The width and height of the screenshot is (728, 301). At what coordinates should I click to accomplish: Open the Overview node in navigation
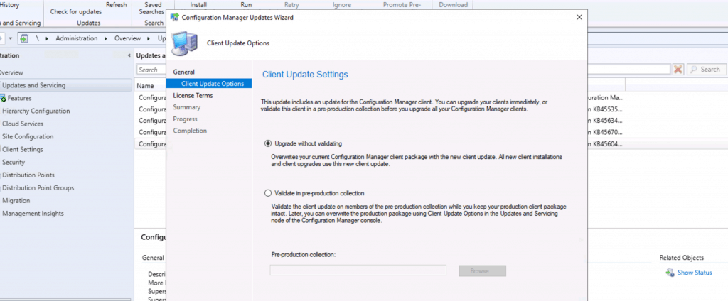pyautogui.click(x=11, y=73)
